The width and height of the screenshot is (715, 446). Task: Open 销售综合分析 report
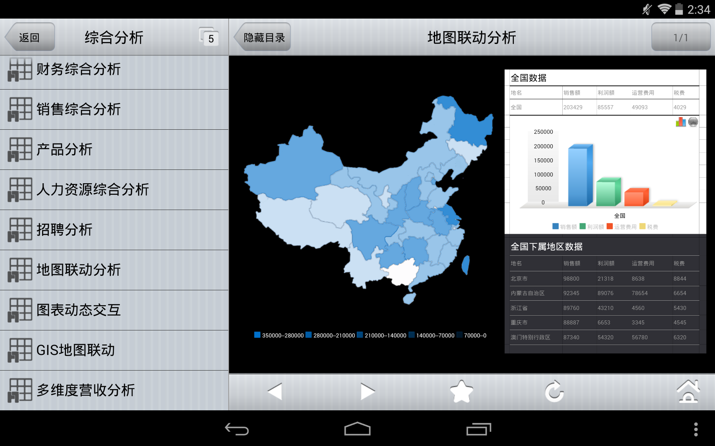114,110
